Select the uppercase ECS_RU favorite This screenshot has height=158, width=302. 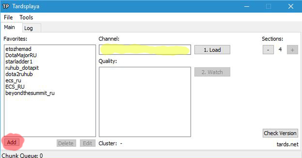(15, 87)
